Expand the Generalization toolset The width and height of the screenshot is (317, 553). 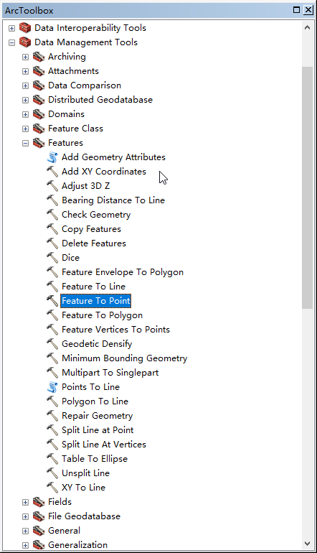point(25,545)
